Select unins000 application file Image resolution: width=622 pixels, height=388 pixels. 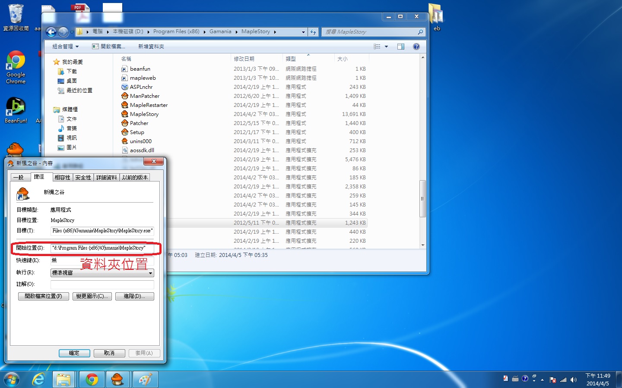(x=141, y=141)
